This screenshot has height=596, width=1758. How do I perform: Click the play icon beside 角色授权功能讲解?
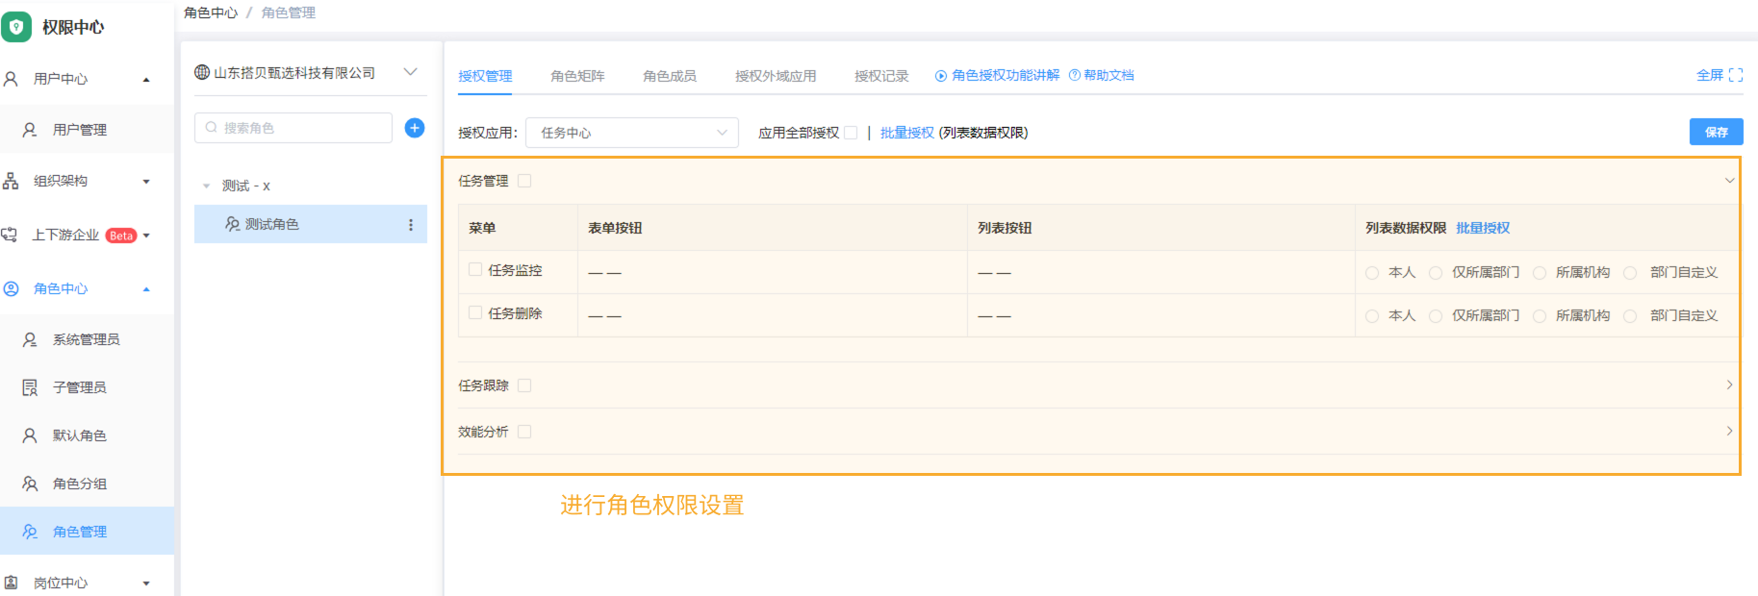point(941,76)
